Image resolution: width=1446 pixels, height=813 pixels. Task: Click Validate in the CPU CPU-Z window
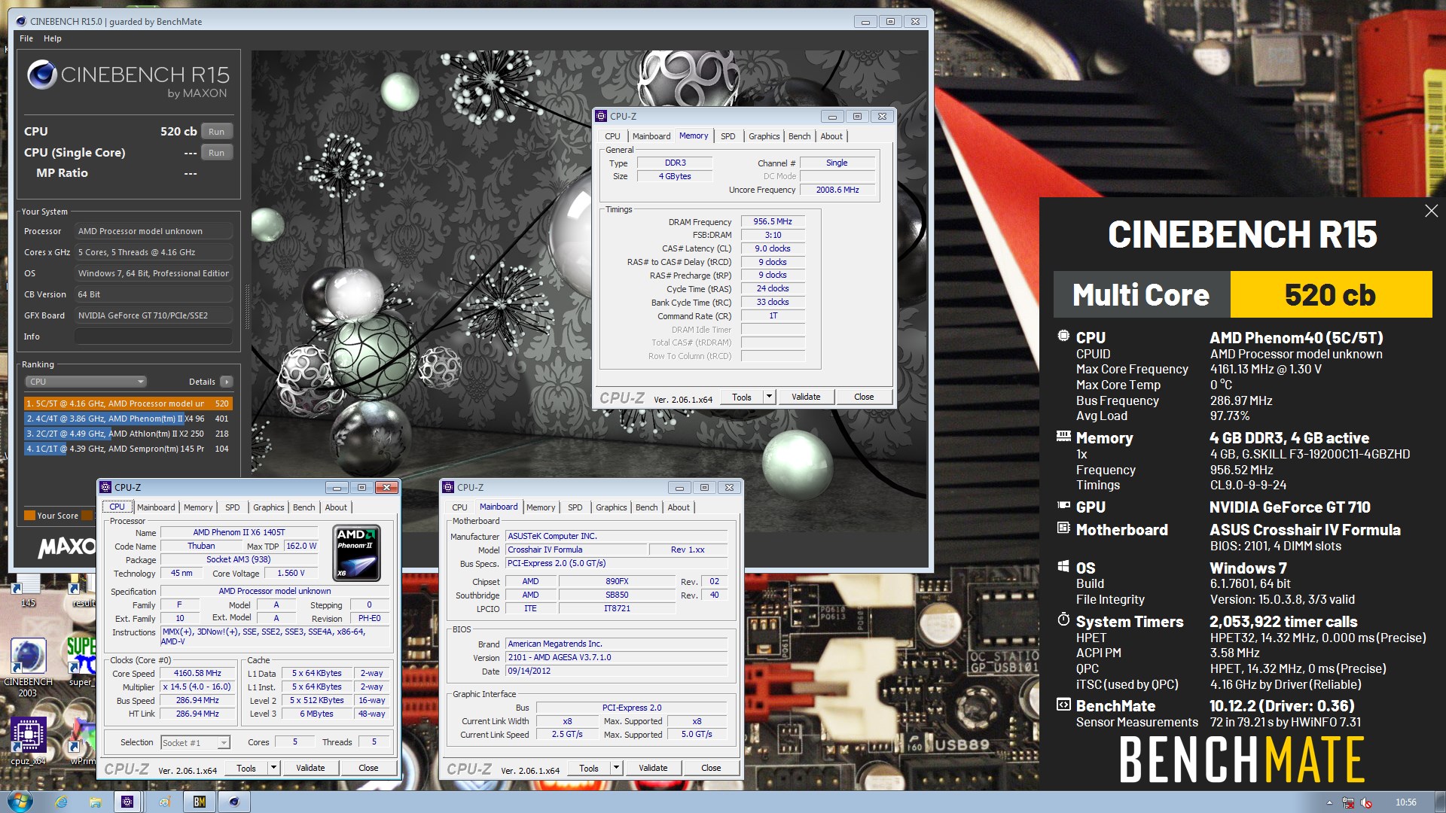coord(310,768)
